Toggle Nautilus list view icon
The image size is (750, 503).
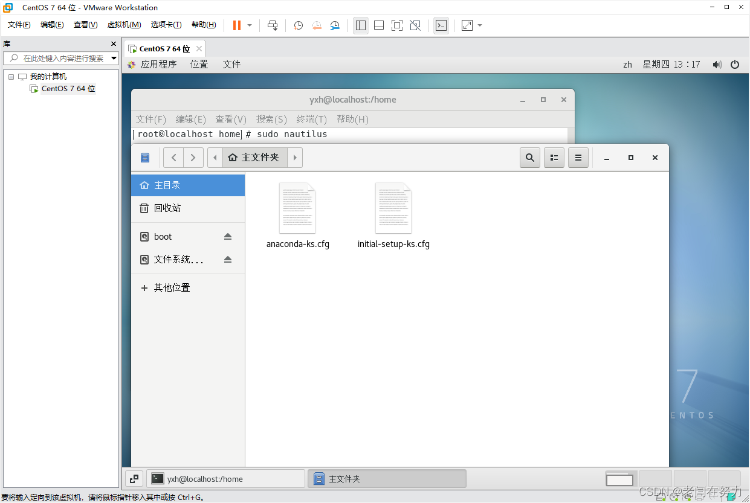[x=554, y=158]
